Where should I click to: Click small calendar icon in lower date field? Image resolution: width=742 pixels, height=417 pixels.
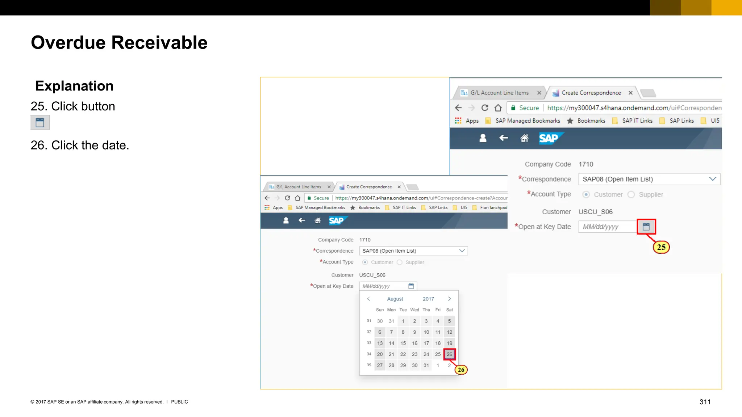coord(411,286)
